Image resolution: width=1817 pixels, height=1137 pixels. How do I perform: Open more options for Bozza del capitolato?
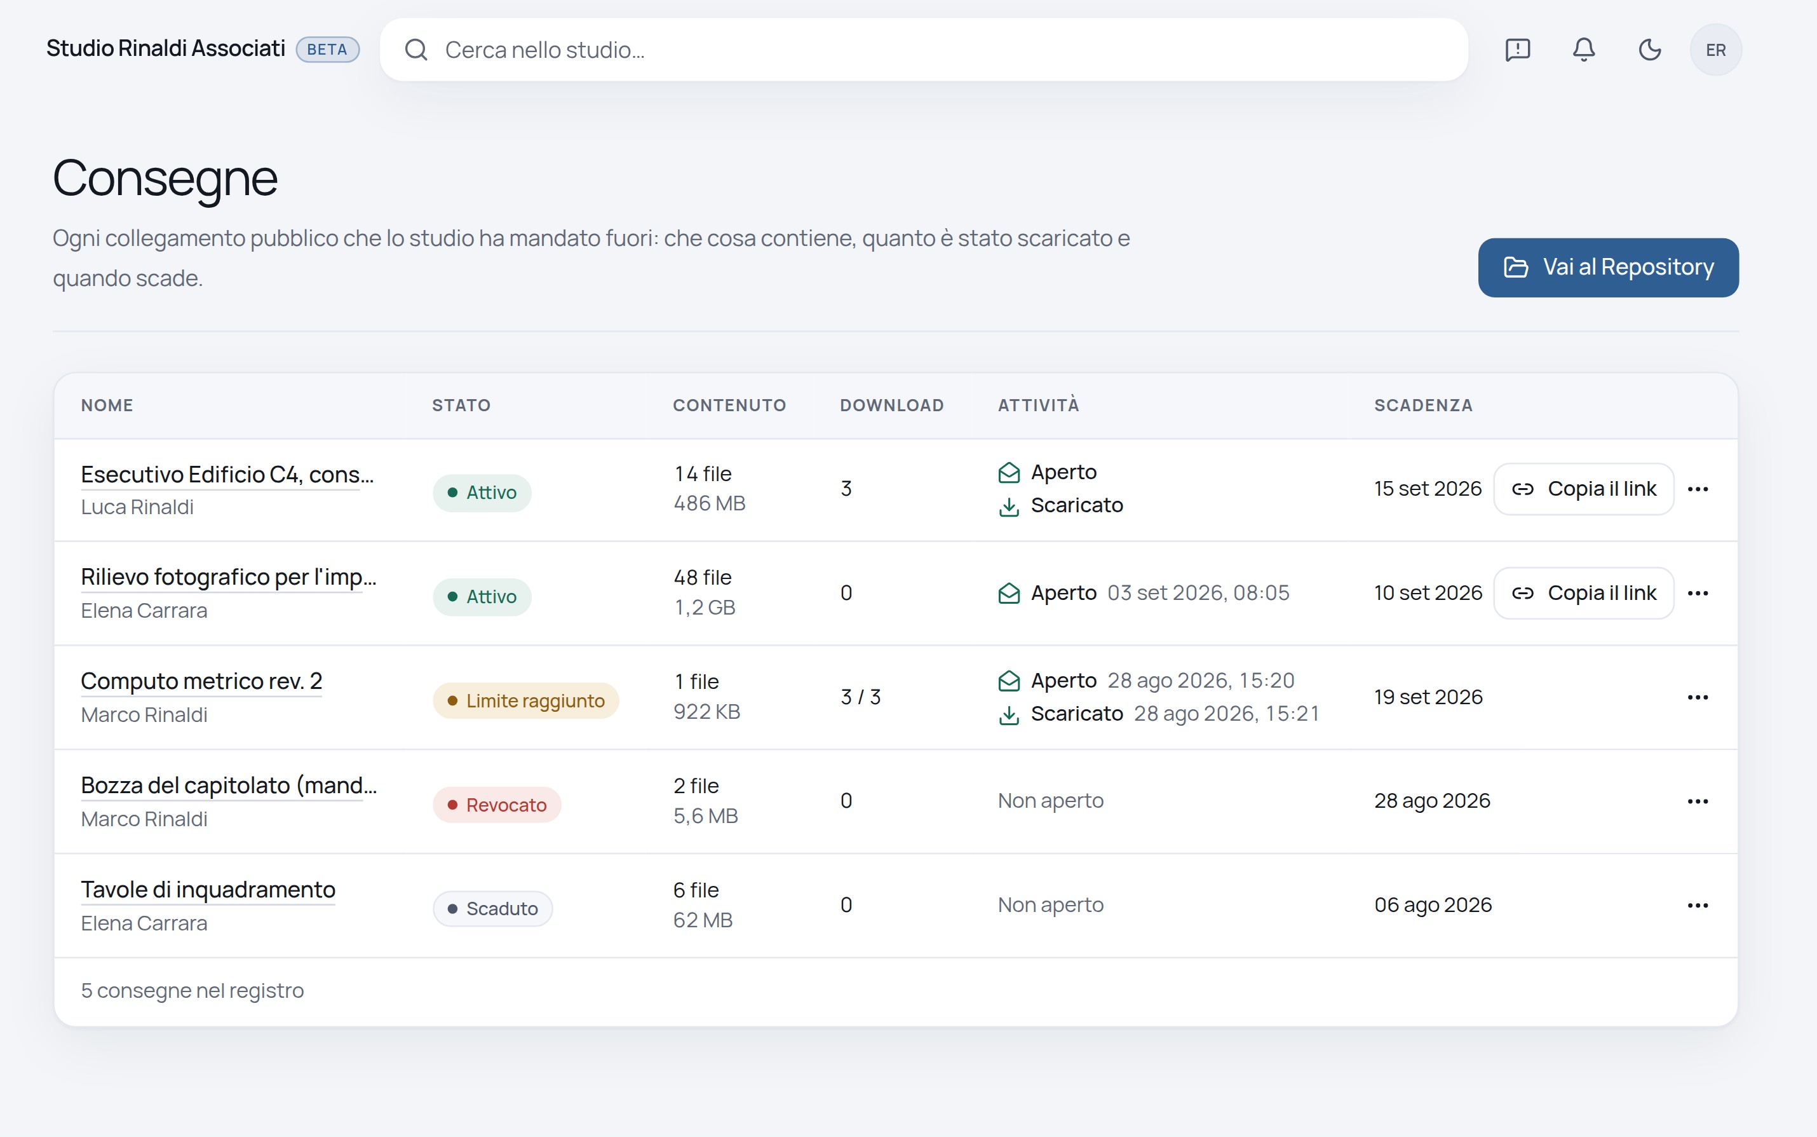pyautogui.click(x=1698, y=801)
